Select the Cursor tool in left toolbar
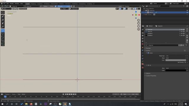Screen dimensions: 189x106 pyautogui.click(x=3, y=12)
